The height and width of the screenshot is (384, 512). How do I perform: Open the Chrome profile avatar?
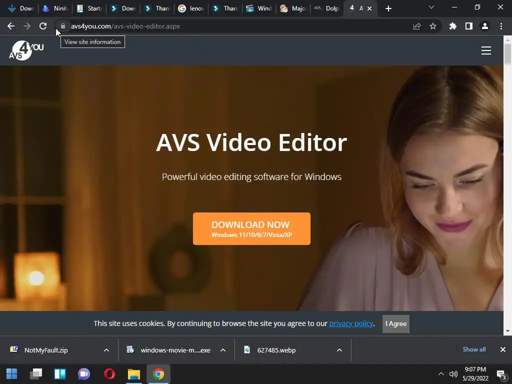coord(485,26)
